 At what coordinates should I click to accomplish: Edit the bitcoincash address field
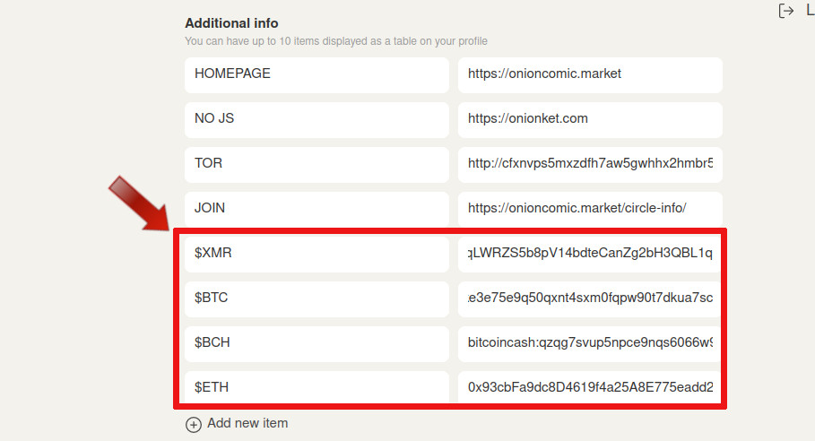[590, 344]
